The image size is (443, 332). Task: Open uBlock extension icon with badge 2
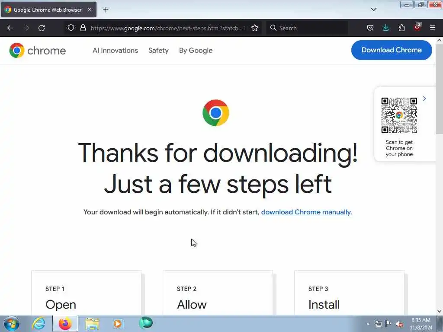coord(417,27)
